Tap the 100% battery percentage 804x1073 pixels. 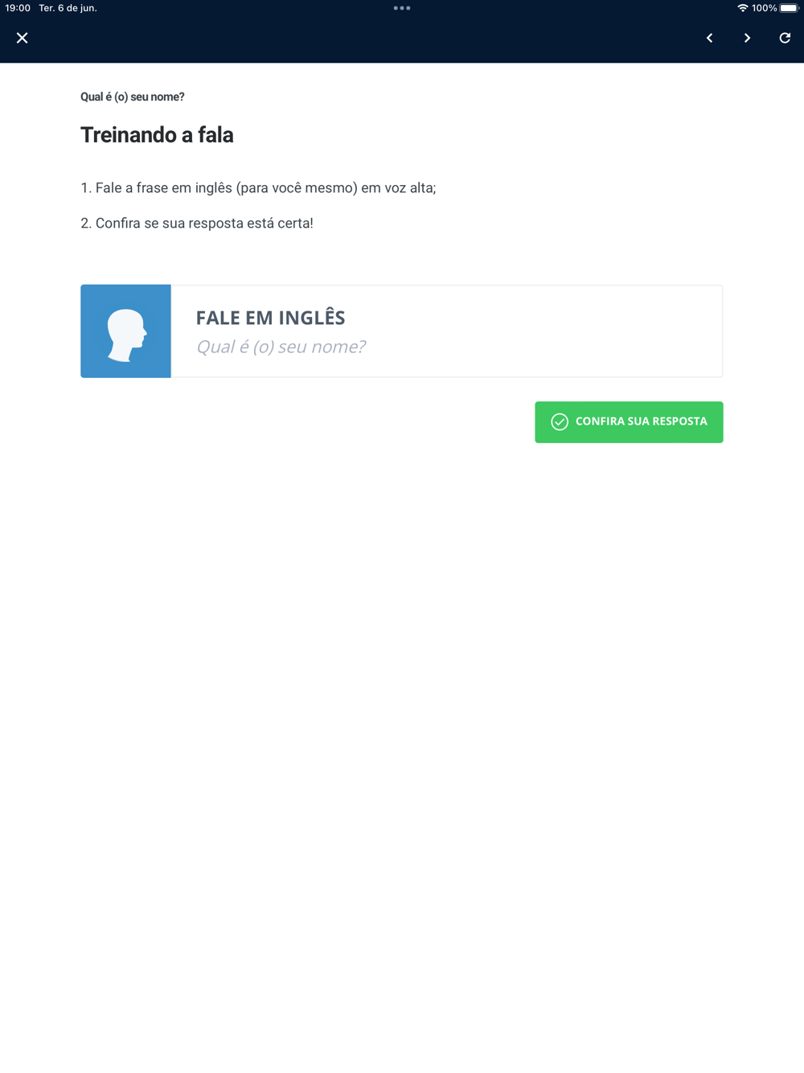pos(765,8)
